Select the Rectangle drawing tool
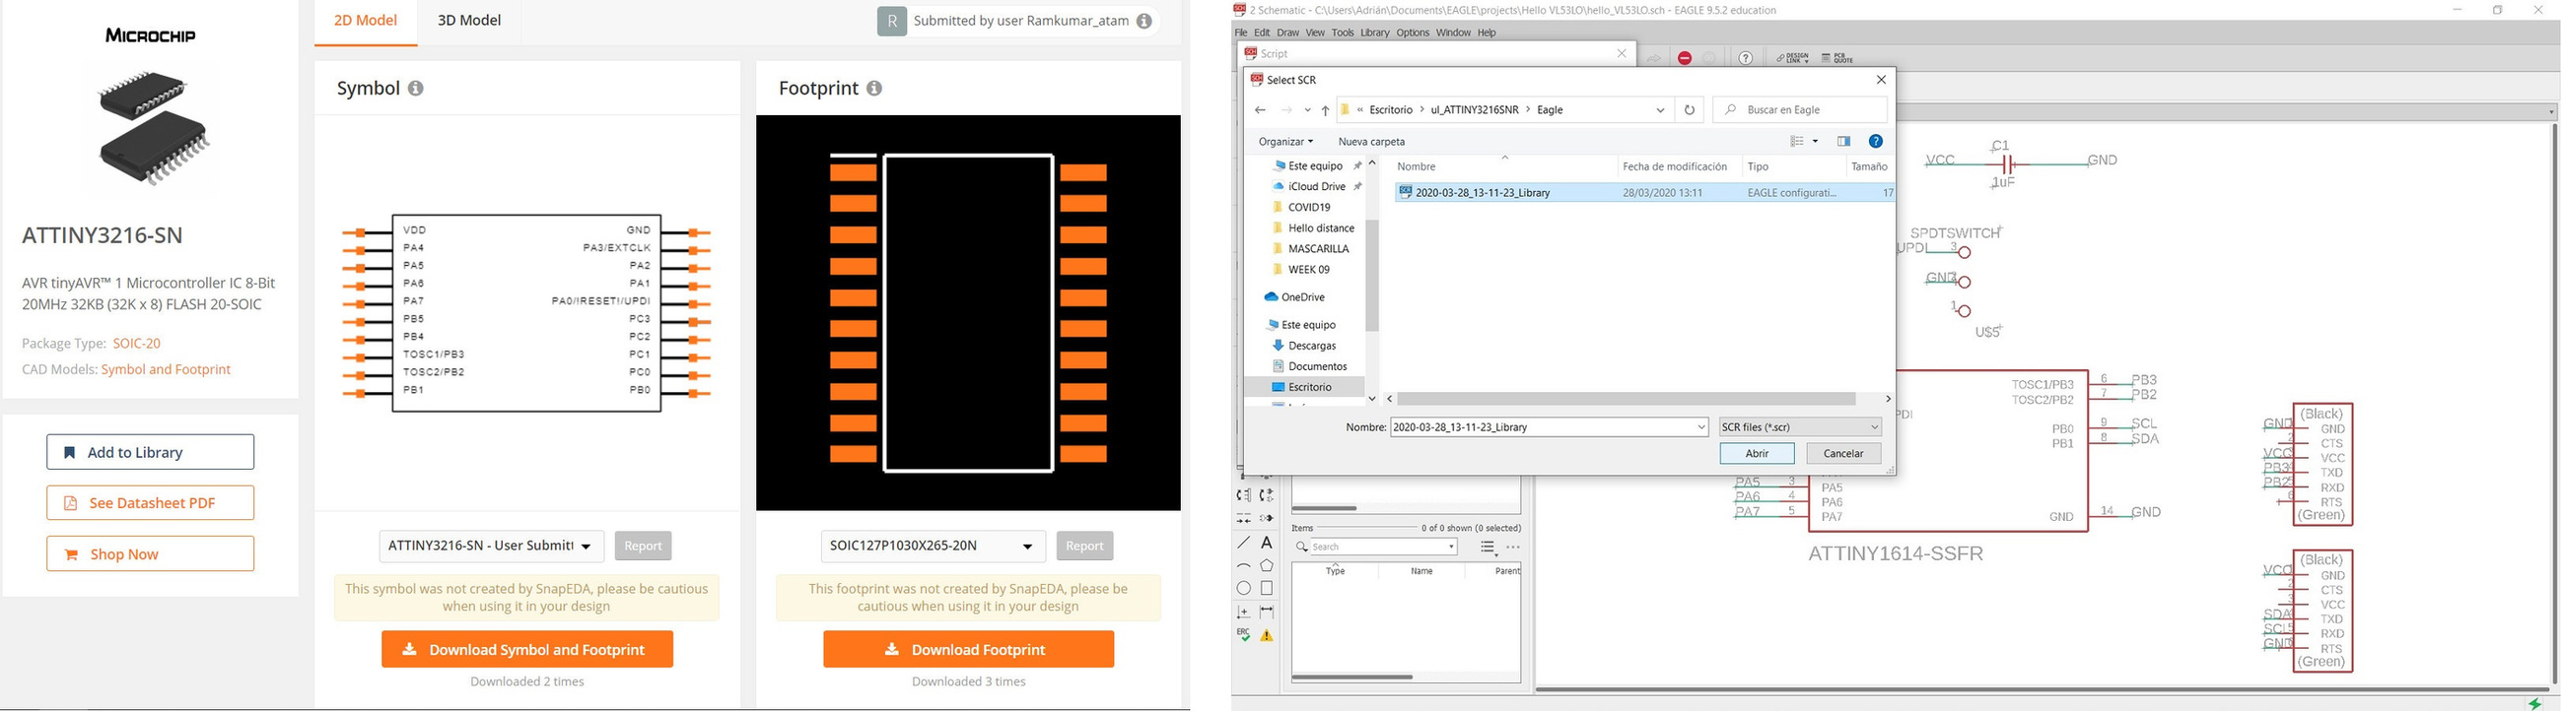Screen dimensions: 2563x711 coord(1267,589)
